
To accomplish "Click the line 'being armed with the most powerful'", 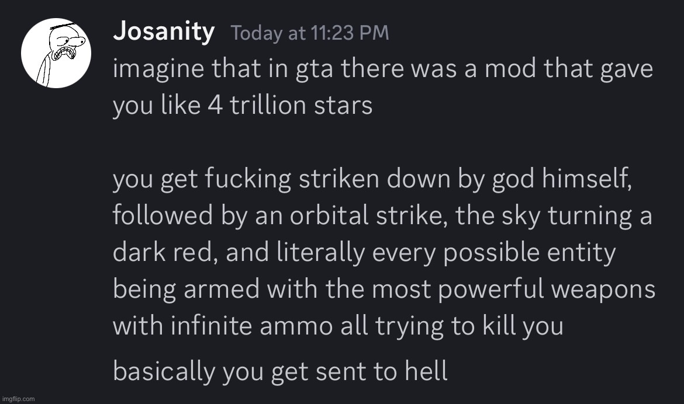I will point(384,290).
